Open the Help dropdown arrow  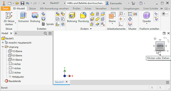pyautogui.click(x=145, y=3)
